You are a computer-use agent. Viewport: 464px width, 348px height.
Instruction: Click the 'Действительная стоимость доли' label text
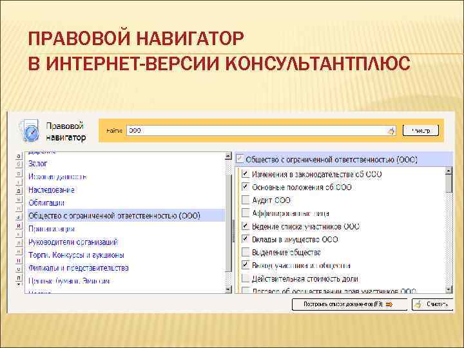[x=305, y=279]
